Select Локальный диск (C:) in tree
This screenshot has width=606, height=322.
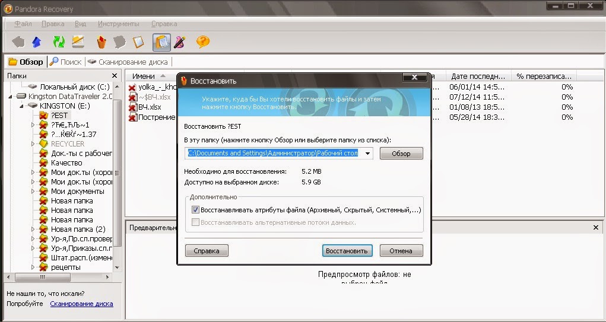[75, 87]
